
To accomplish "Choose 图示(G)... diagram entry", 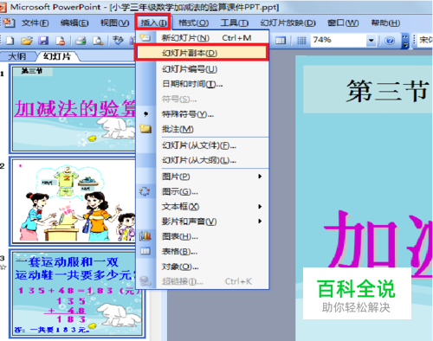I will [x=203, y=191].
